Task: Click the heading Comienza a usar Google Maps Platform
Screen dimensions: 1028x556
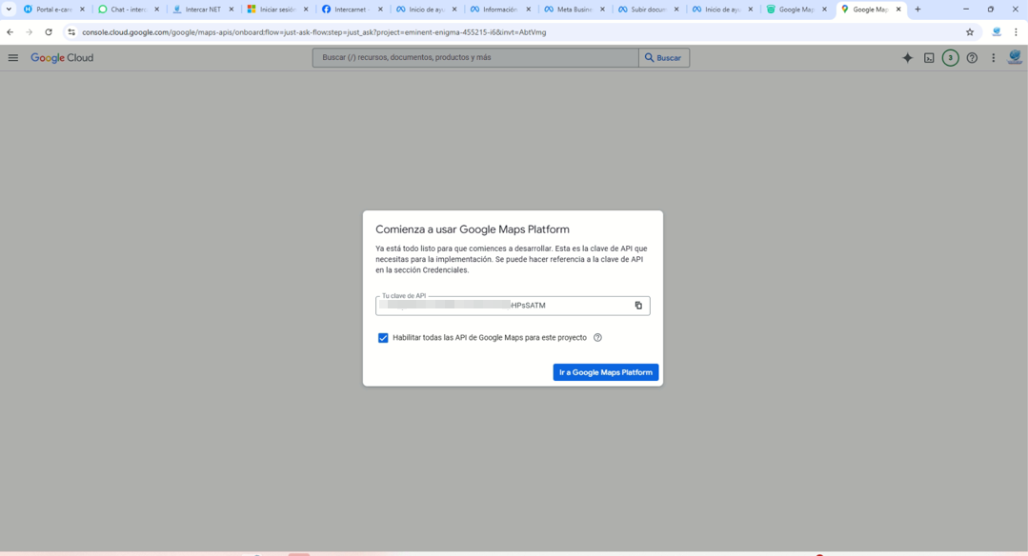Action: (472, 229)
